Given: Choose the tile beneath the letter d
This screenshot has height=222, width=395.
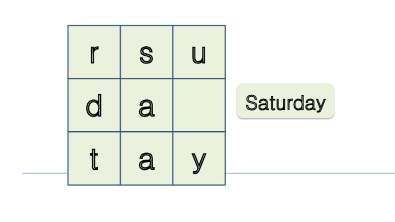Looking at the screenshot, I should [x=94, y=158].
